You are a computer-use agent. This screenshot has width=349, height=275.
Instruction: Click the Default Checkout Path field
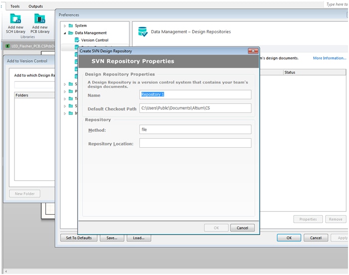pyautogui.click(x=195, y=108)
